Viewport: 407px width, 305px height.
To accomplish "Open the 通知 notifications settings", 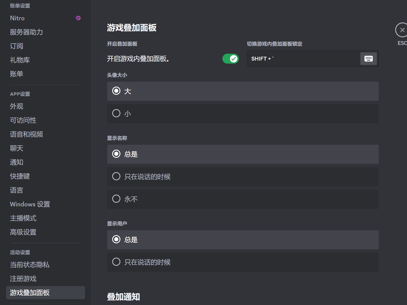I will click(x=17, y=162).
